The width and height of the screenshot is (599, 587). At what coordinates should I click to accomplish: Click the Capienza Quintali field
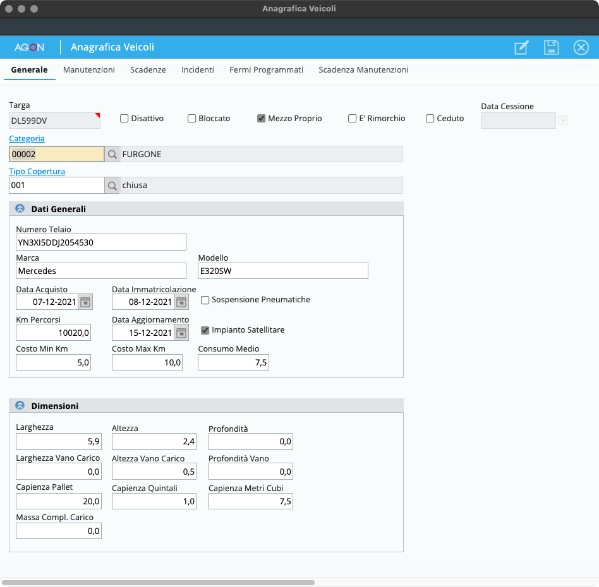(x=154, y=501)
